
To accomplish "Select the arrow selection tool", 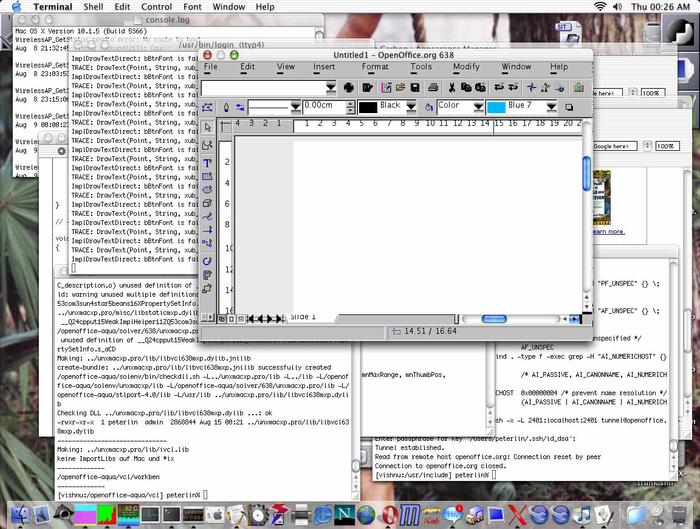I will coord(208,127).
